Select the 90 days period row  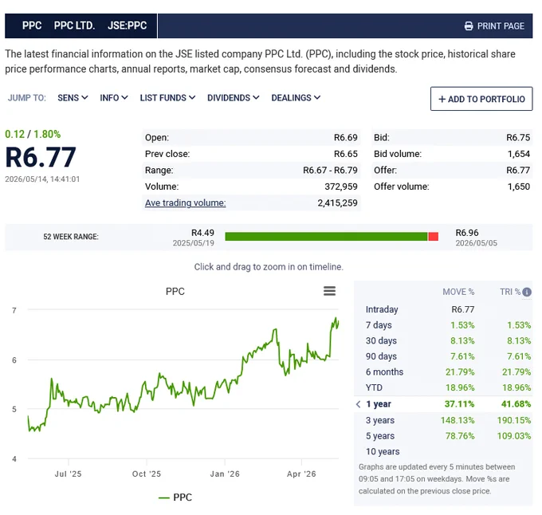[x=443, y=356]
